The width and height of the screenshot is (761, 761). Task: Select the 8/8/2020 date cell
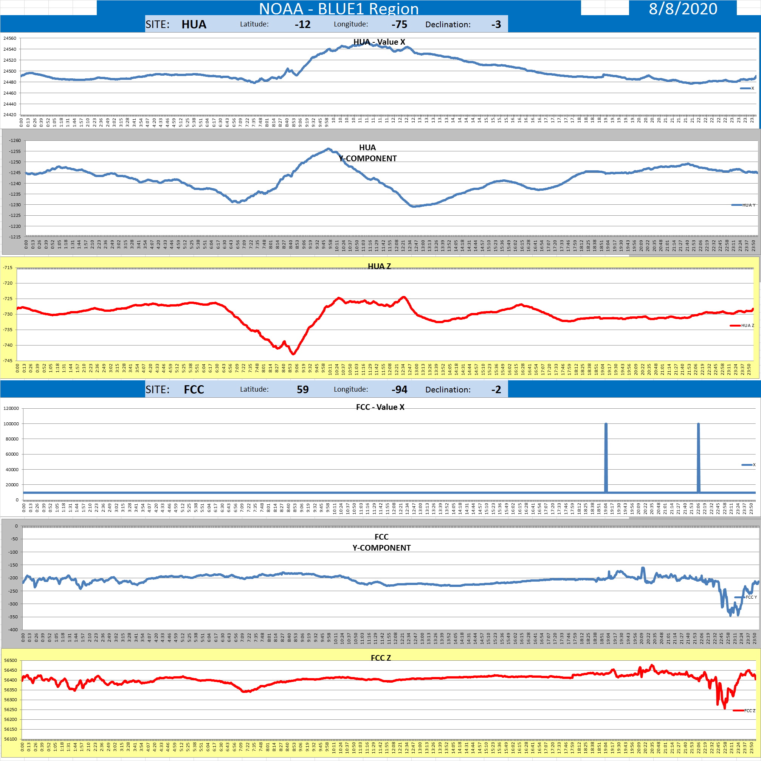[x=683, y=8]
